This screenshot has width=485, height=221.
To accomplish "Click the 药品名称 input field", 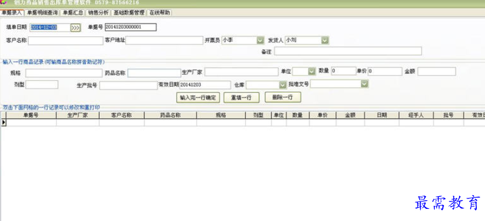I will [x=154, y=73].
